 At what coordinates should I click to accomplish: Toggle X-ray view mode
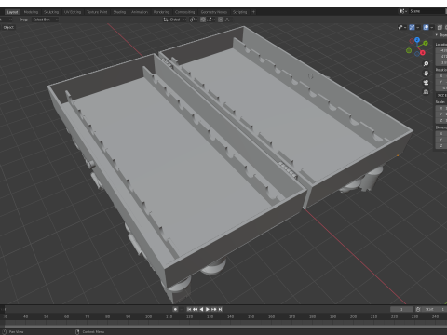[440, 27]
